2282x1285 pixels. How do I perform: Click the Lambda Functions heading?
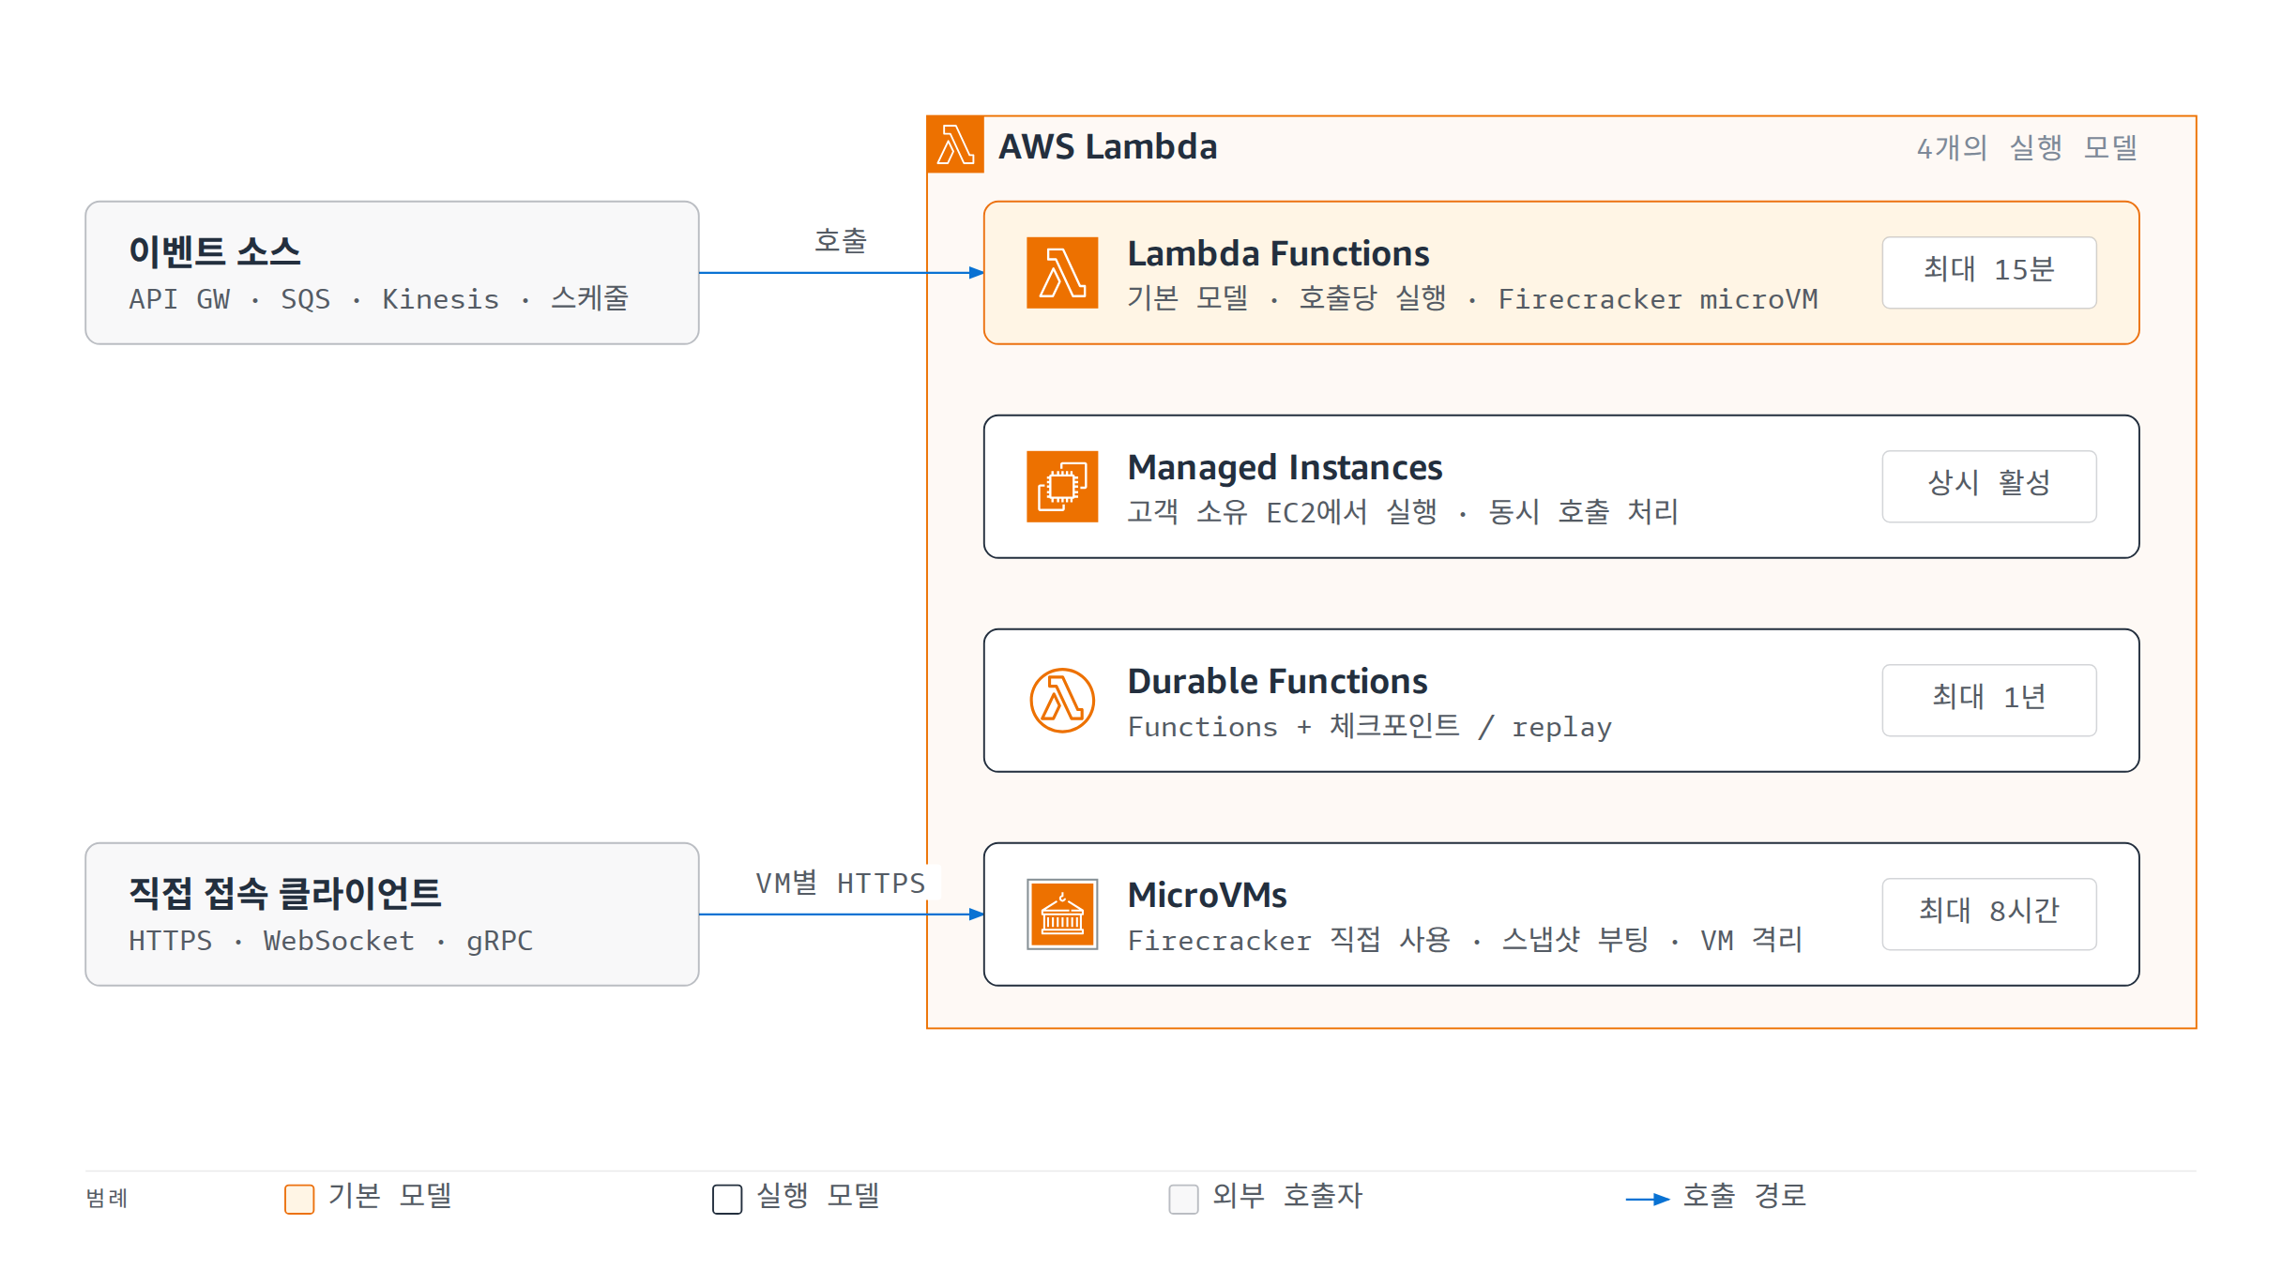coord(1278,254)
